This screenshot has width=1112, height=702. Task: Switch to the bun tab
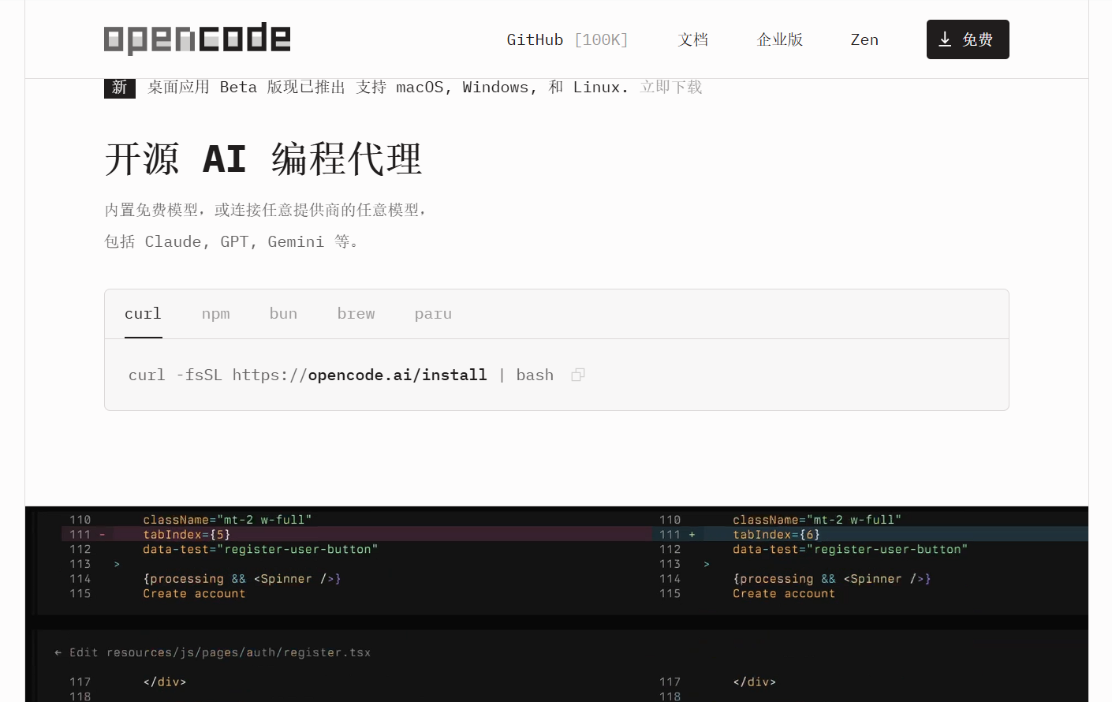283,314
